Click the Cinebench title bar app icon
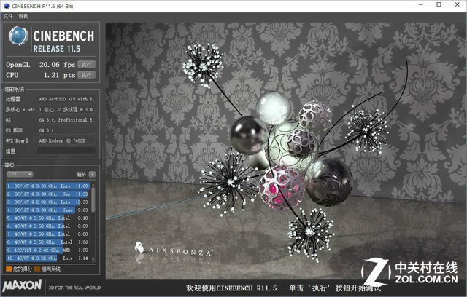The width and height of the screenshot is (467, 297). coord(6,4)
